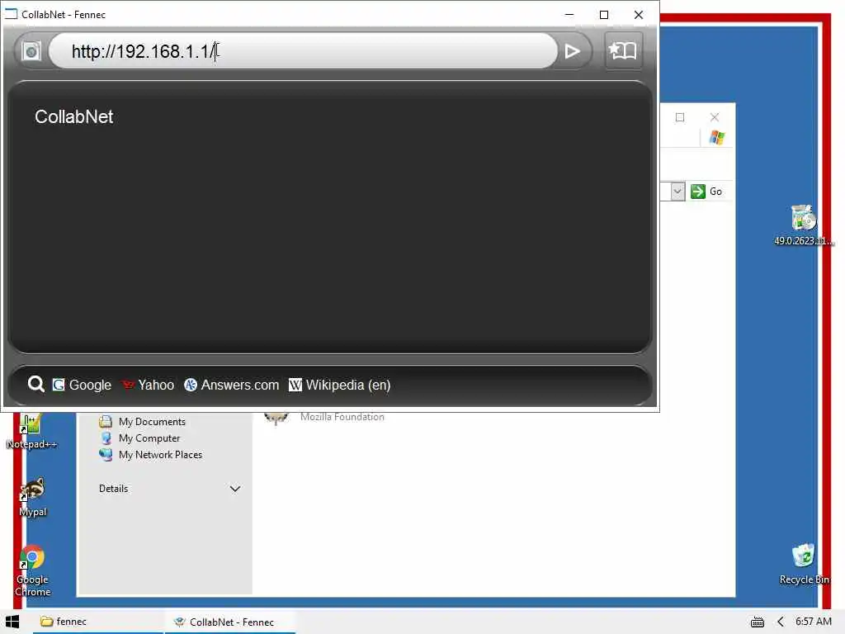The width and height of the screenshot is (845, 634).
Task: Open My Documents in fennec folder window
Action: (143, 422)
